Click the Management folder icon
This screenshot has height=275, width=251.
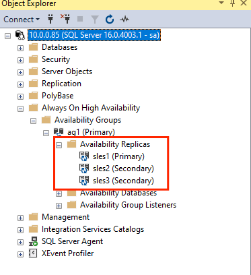pos(34,217)
